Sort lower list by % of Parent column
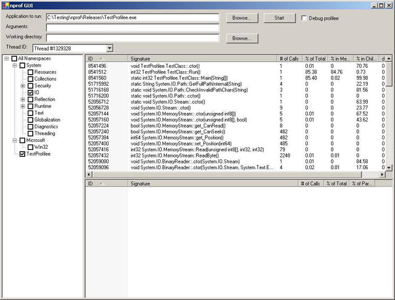Viewport: 395px width, 300px height. coord(362,183)
